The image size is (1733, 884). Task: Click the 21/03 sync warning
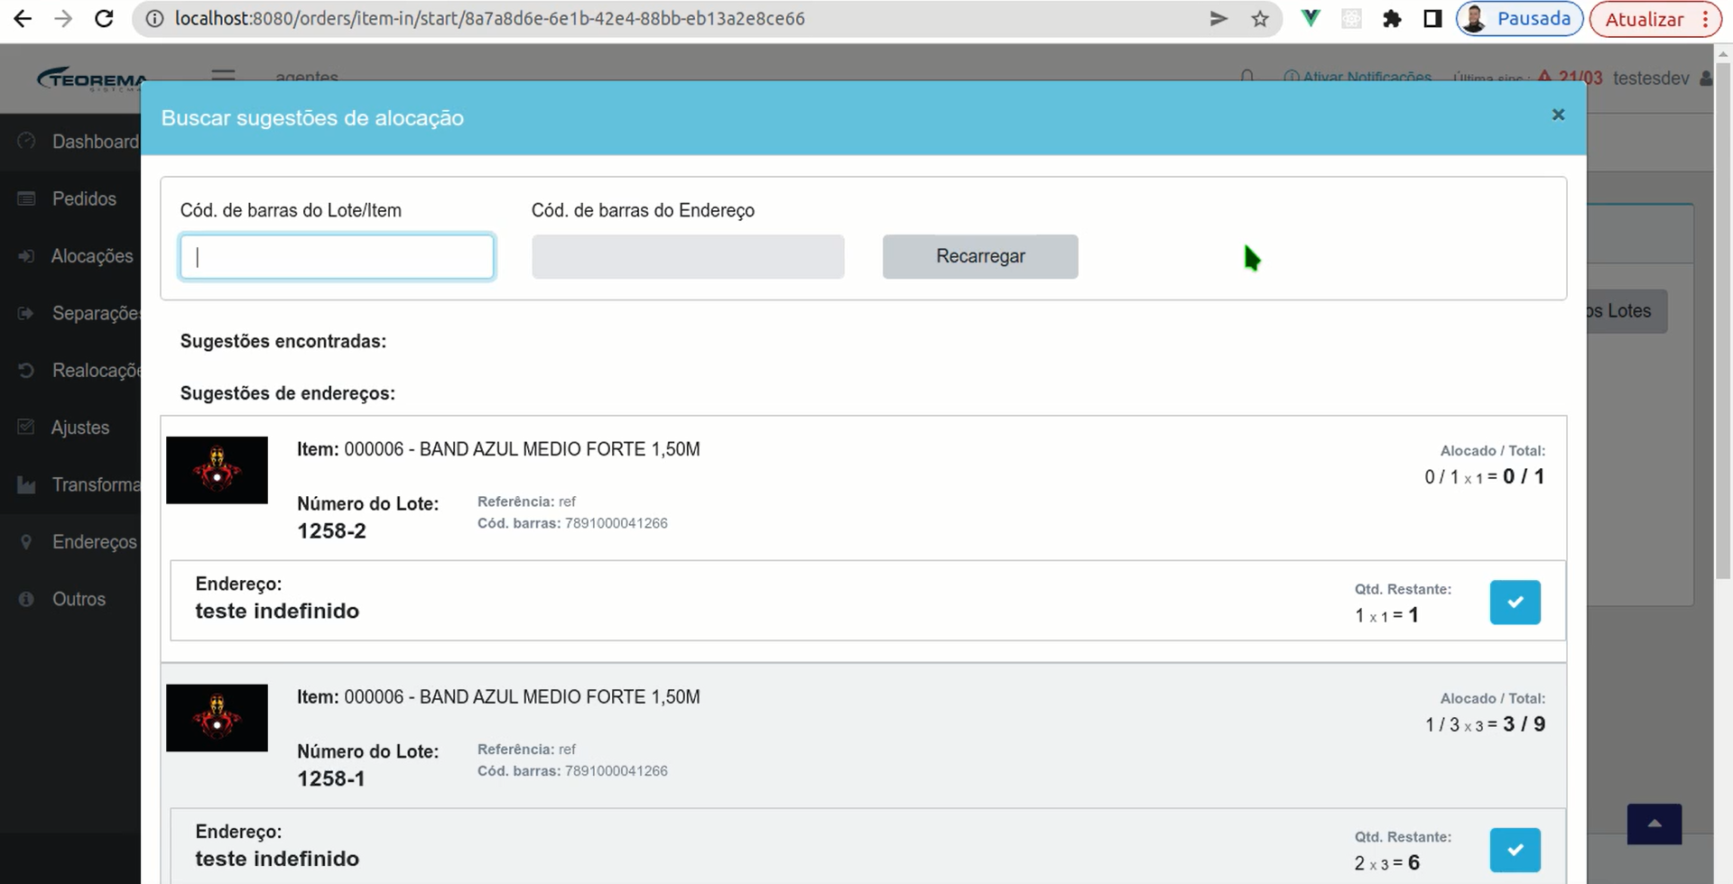(1571, 78)
